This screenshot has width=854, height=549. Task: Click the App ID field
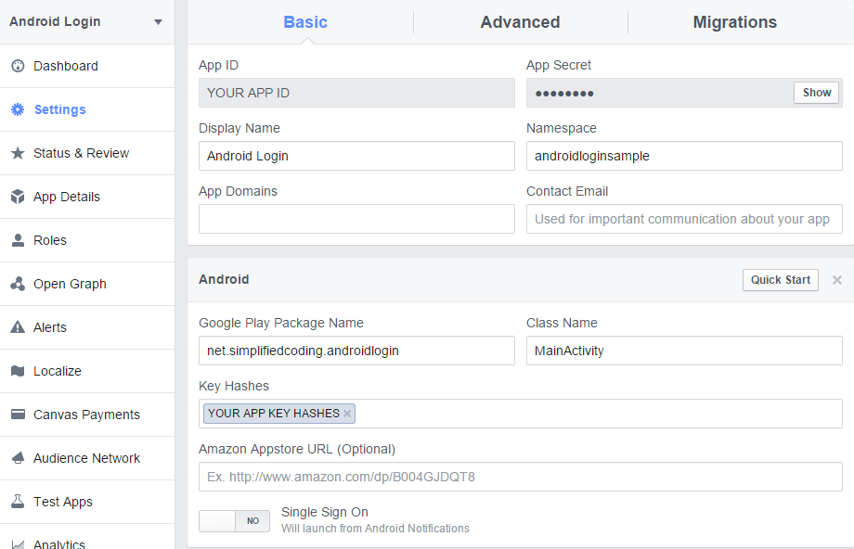coord(356,93)
